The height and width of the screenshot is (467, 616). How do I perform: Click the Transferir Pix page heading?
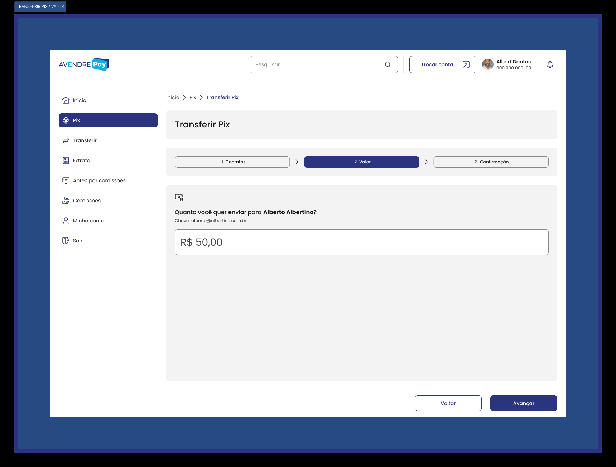click(202, 125)
